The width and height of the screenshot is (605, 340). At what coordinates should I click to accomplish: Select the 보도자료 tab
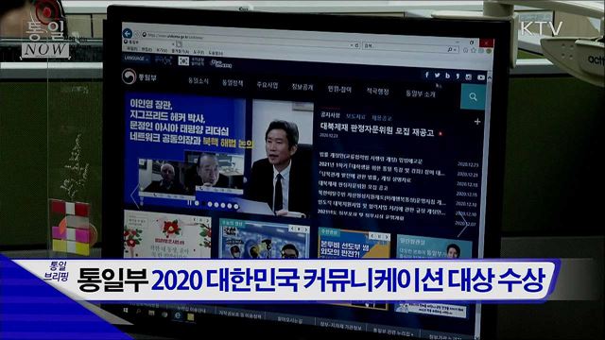(x=355, y=116)
